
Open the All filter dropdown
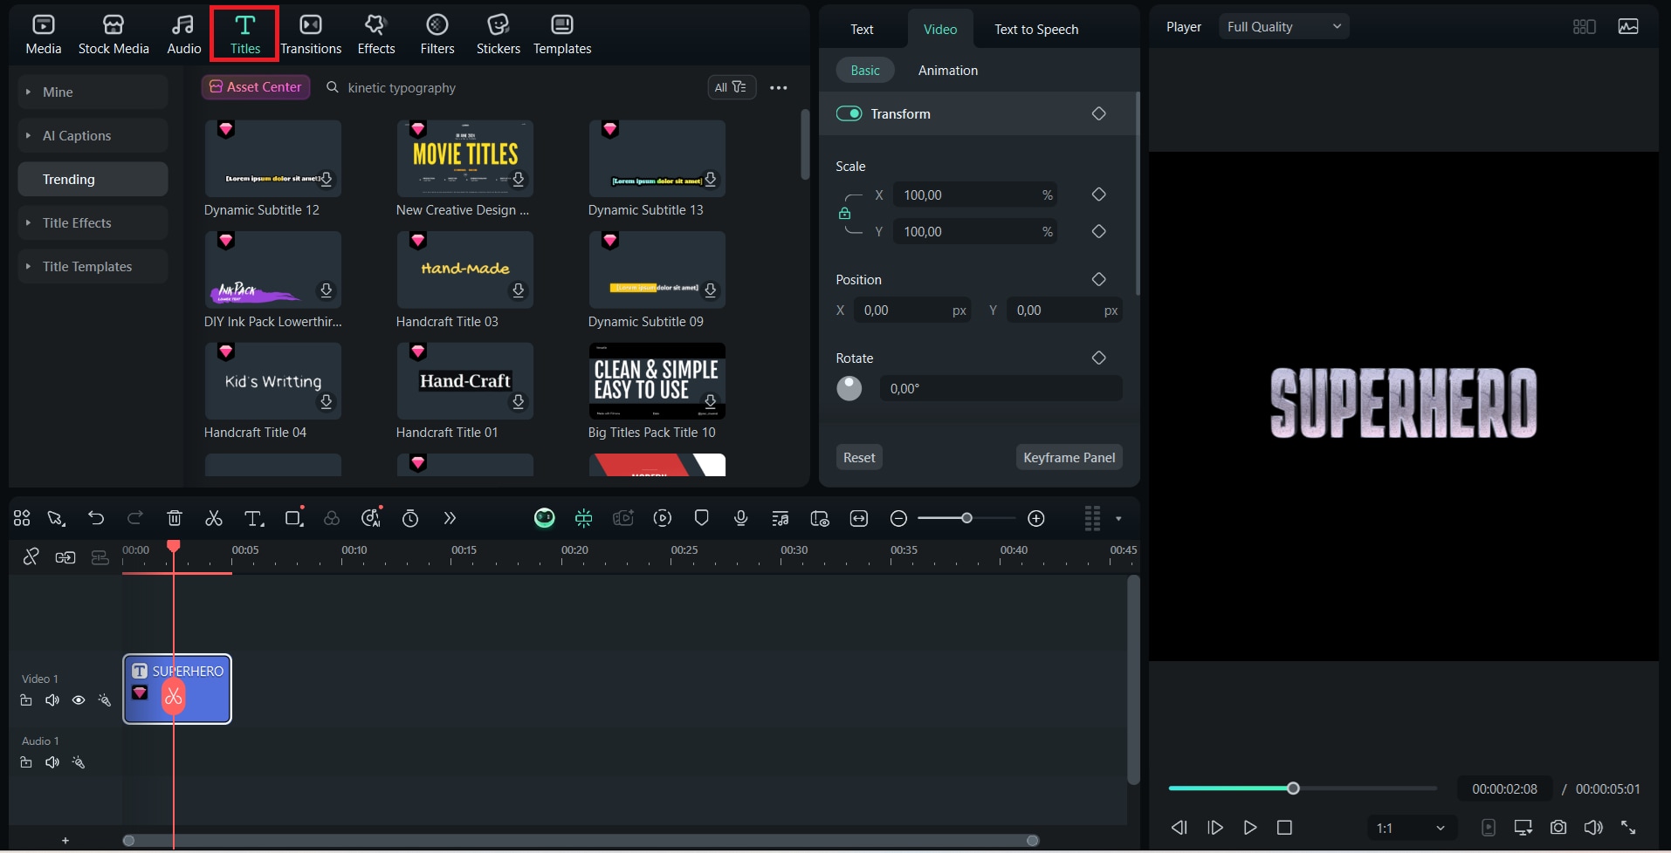pos(731,87)
